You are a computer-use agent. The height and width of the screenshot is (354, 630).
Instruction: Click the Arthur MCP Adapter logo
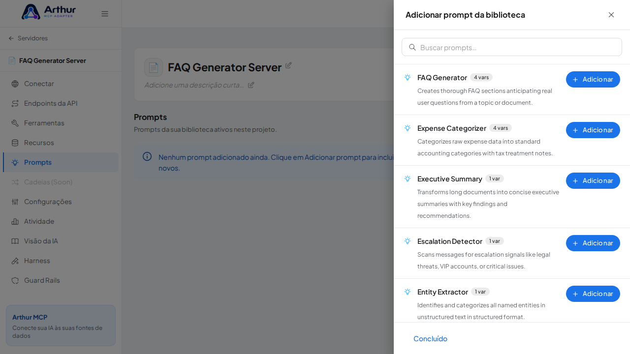49,12
